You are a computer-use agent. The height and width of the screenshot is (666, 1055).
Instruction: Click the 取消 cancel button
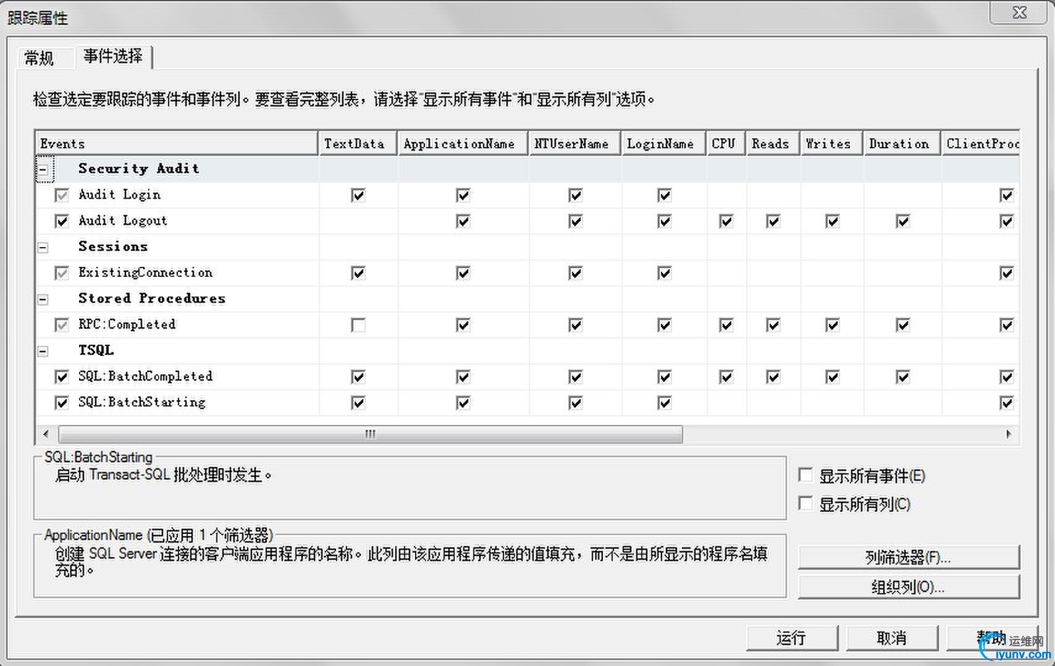coord(892,638)
